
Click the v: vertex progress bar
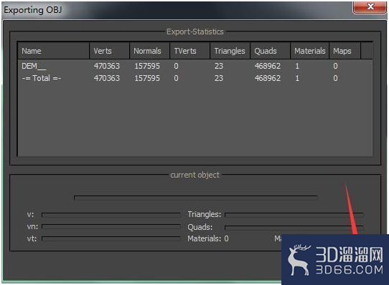(111, 215)
